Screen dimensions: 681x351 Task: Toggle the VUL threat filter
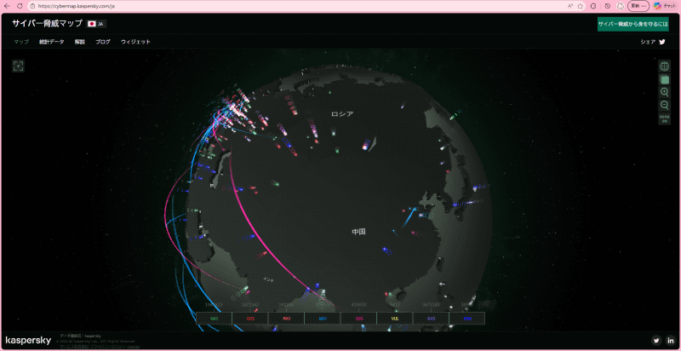pos(395,318)
